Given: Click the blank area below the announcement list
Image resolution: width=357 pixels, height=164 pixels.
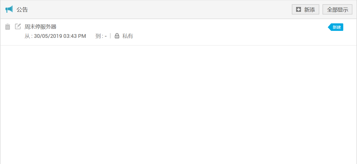Looking at the screenshot, I should (x=178, y=105).
